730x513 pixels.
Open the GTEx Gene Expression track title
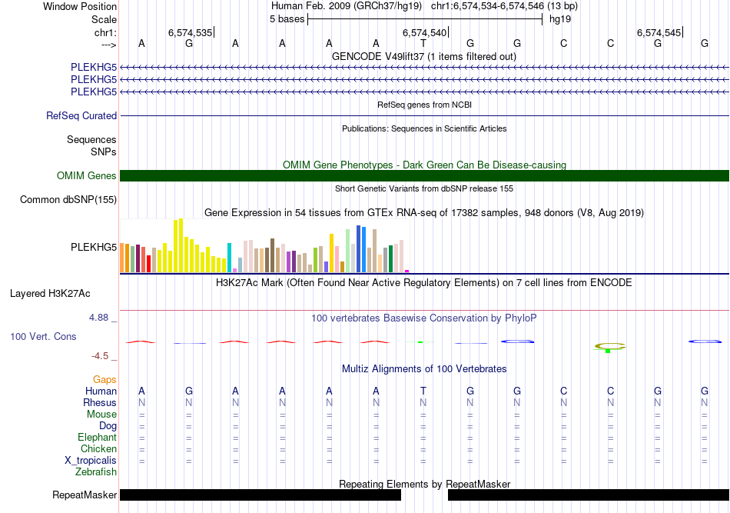coord(424,212)
